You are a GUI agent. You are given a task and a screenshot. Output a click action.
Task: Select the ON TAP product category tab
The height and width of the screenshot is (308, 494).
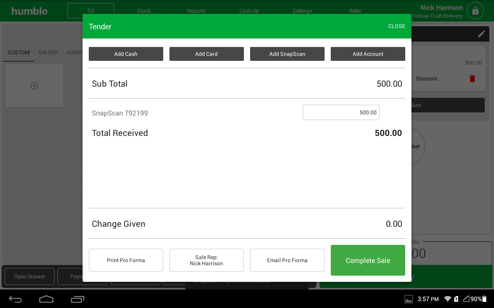48,52
